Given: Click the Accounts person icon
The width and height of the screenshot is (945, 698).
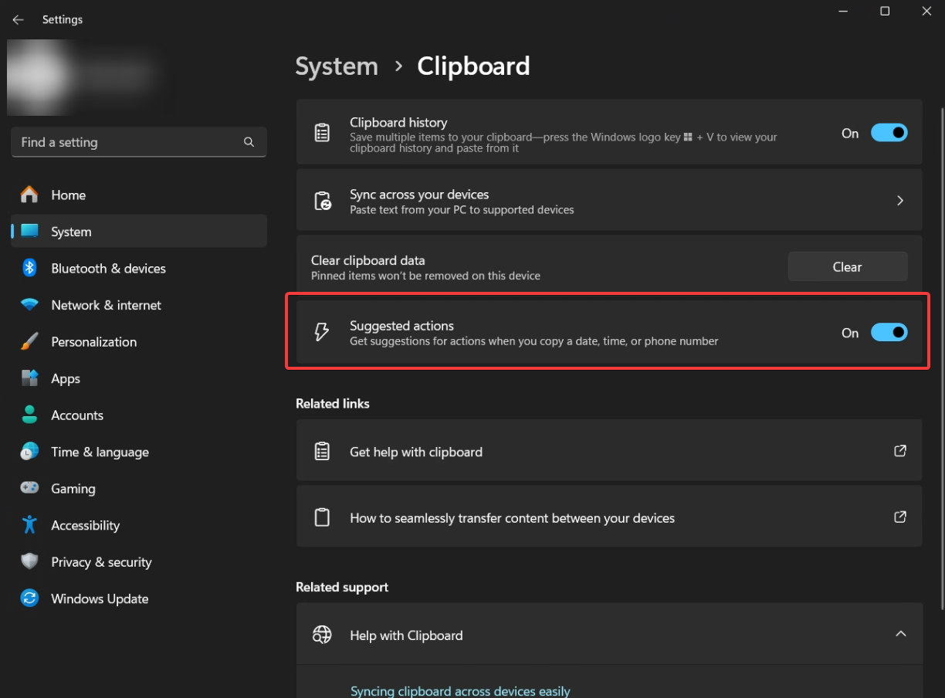Looking at the screenshot, I should coord(29,415).
